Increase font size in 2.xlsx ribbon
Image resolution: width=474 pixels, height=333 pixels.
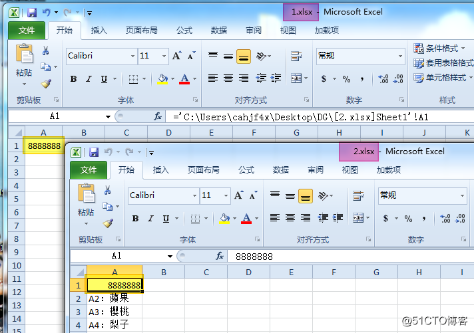(x=238, y=195)
